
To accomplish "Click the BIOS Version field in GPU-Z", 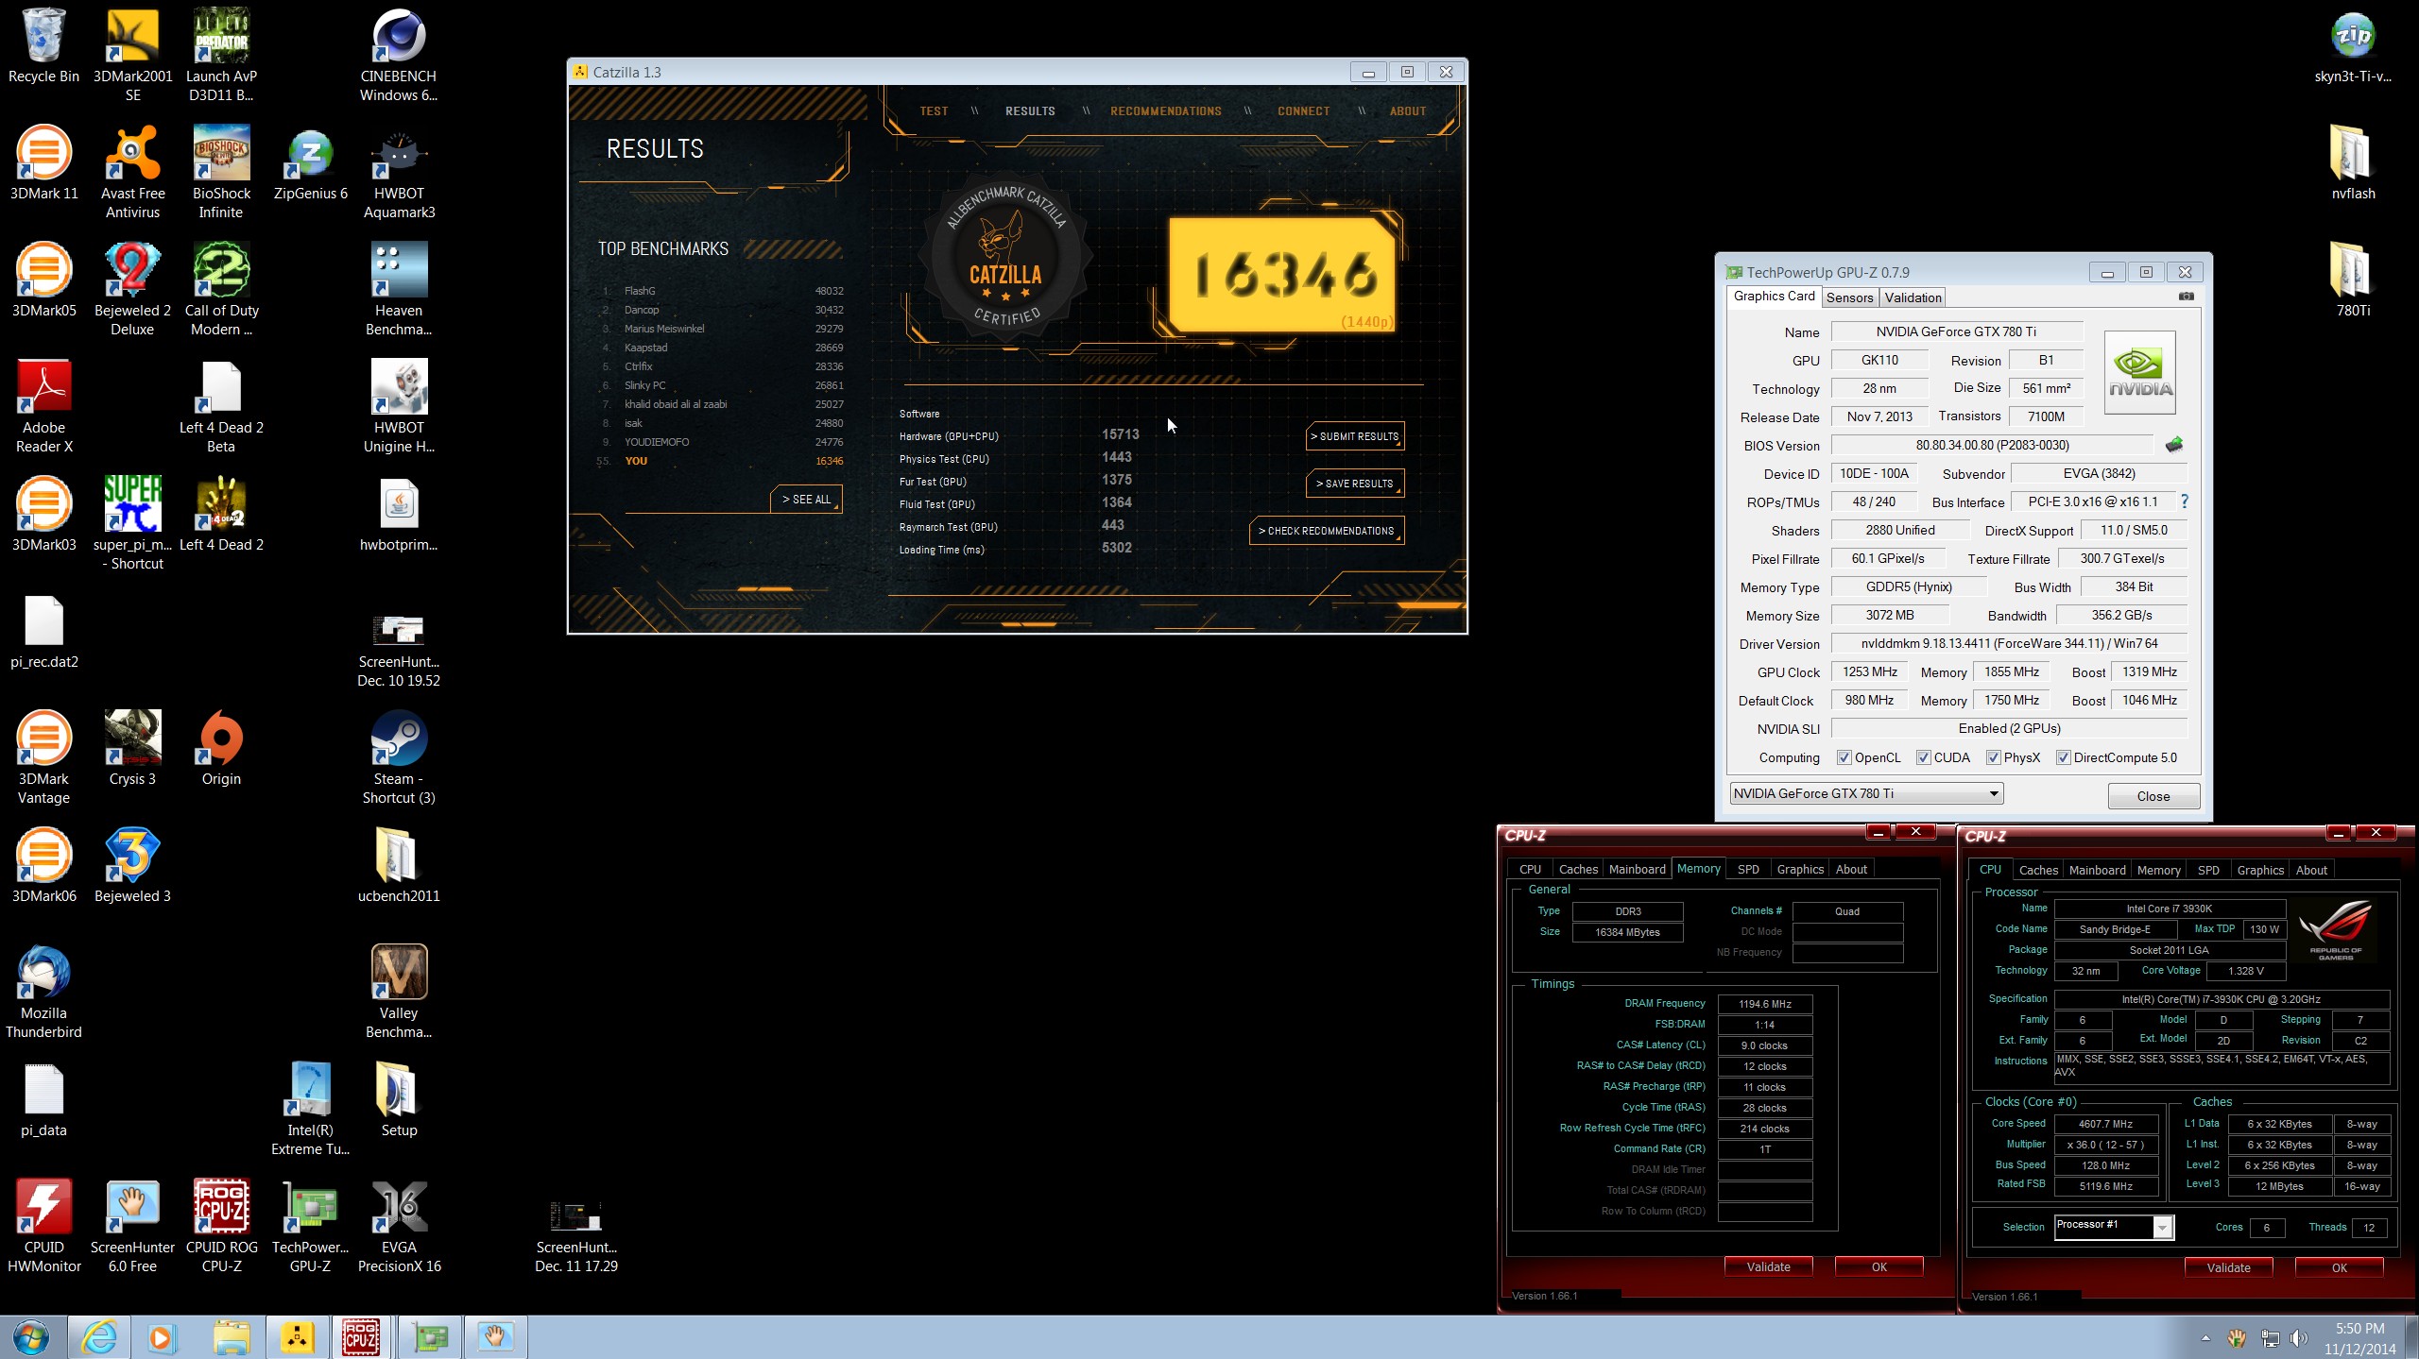I will [x=1992, y=445].
